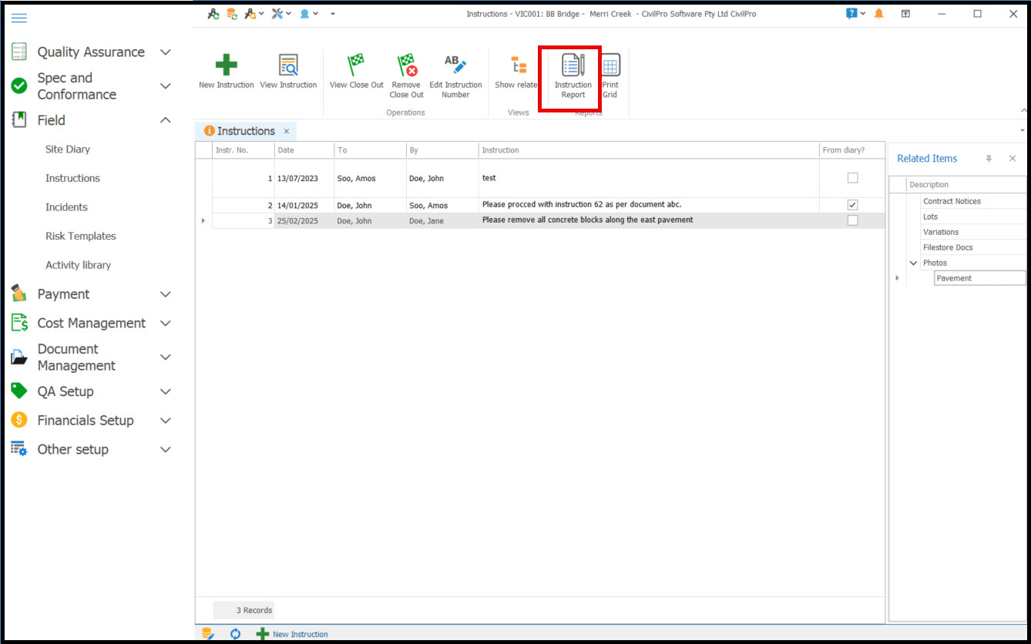Select Edit Instruction Number tool
The height and width of the screenshot is (644, 1031).
pyautogui.click(x=455, y=67)
